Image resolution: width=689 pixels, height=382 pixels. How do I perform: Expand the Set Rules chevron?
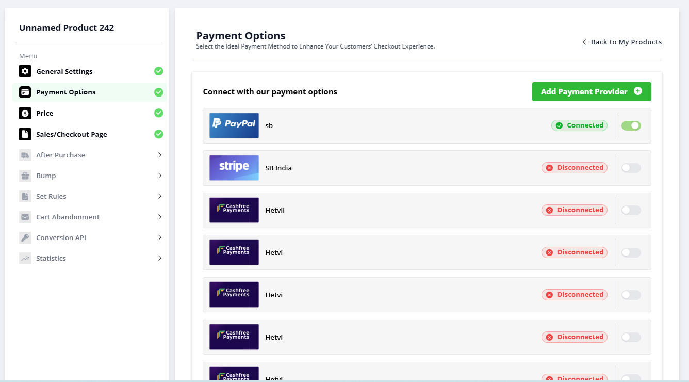pyautogui.click(x=160, y=196)
